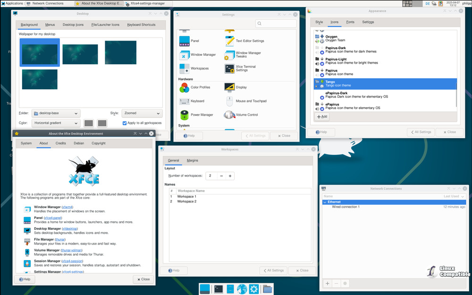Open the Style dropdown set to Zoomed
This screenshot has height=295, width=472.
tap(142, 113)
